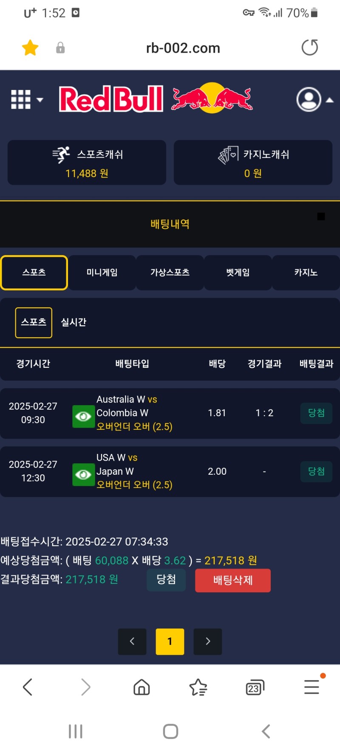Click the Red Bull logo

[156, 99]
